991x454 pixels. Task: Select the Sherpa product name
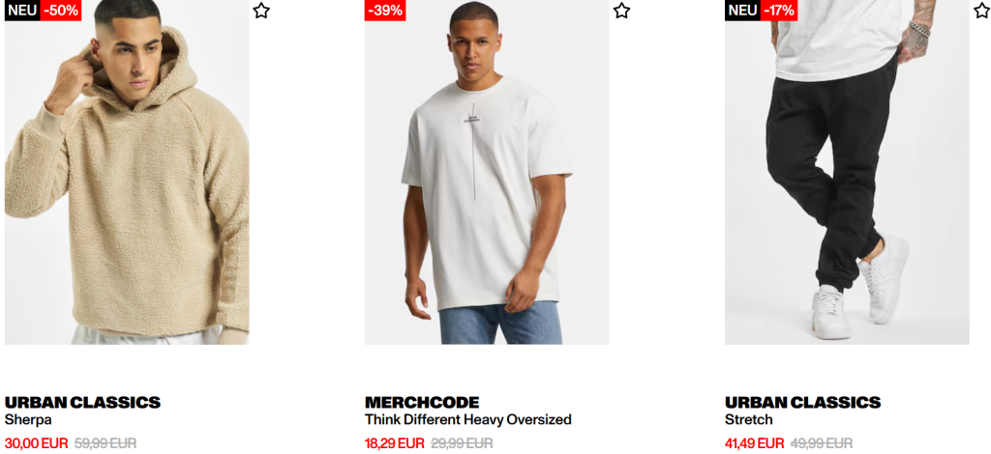tap(28, 419)
